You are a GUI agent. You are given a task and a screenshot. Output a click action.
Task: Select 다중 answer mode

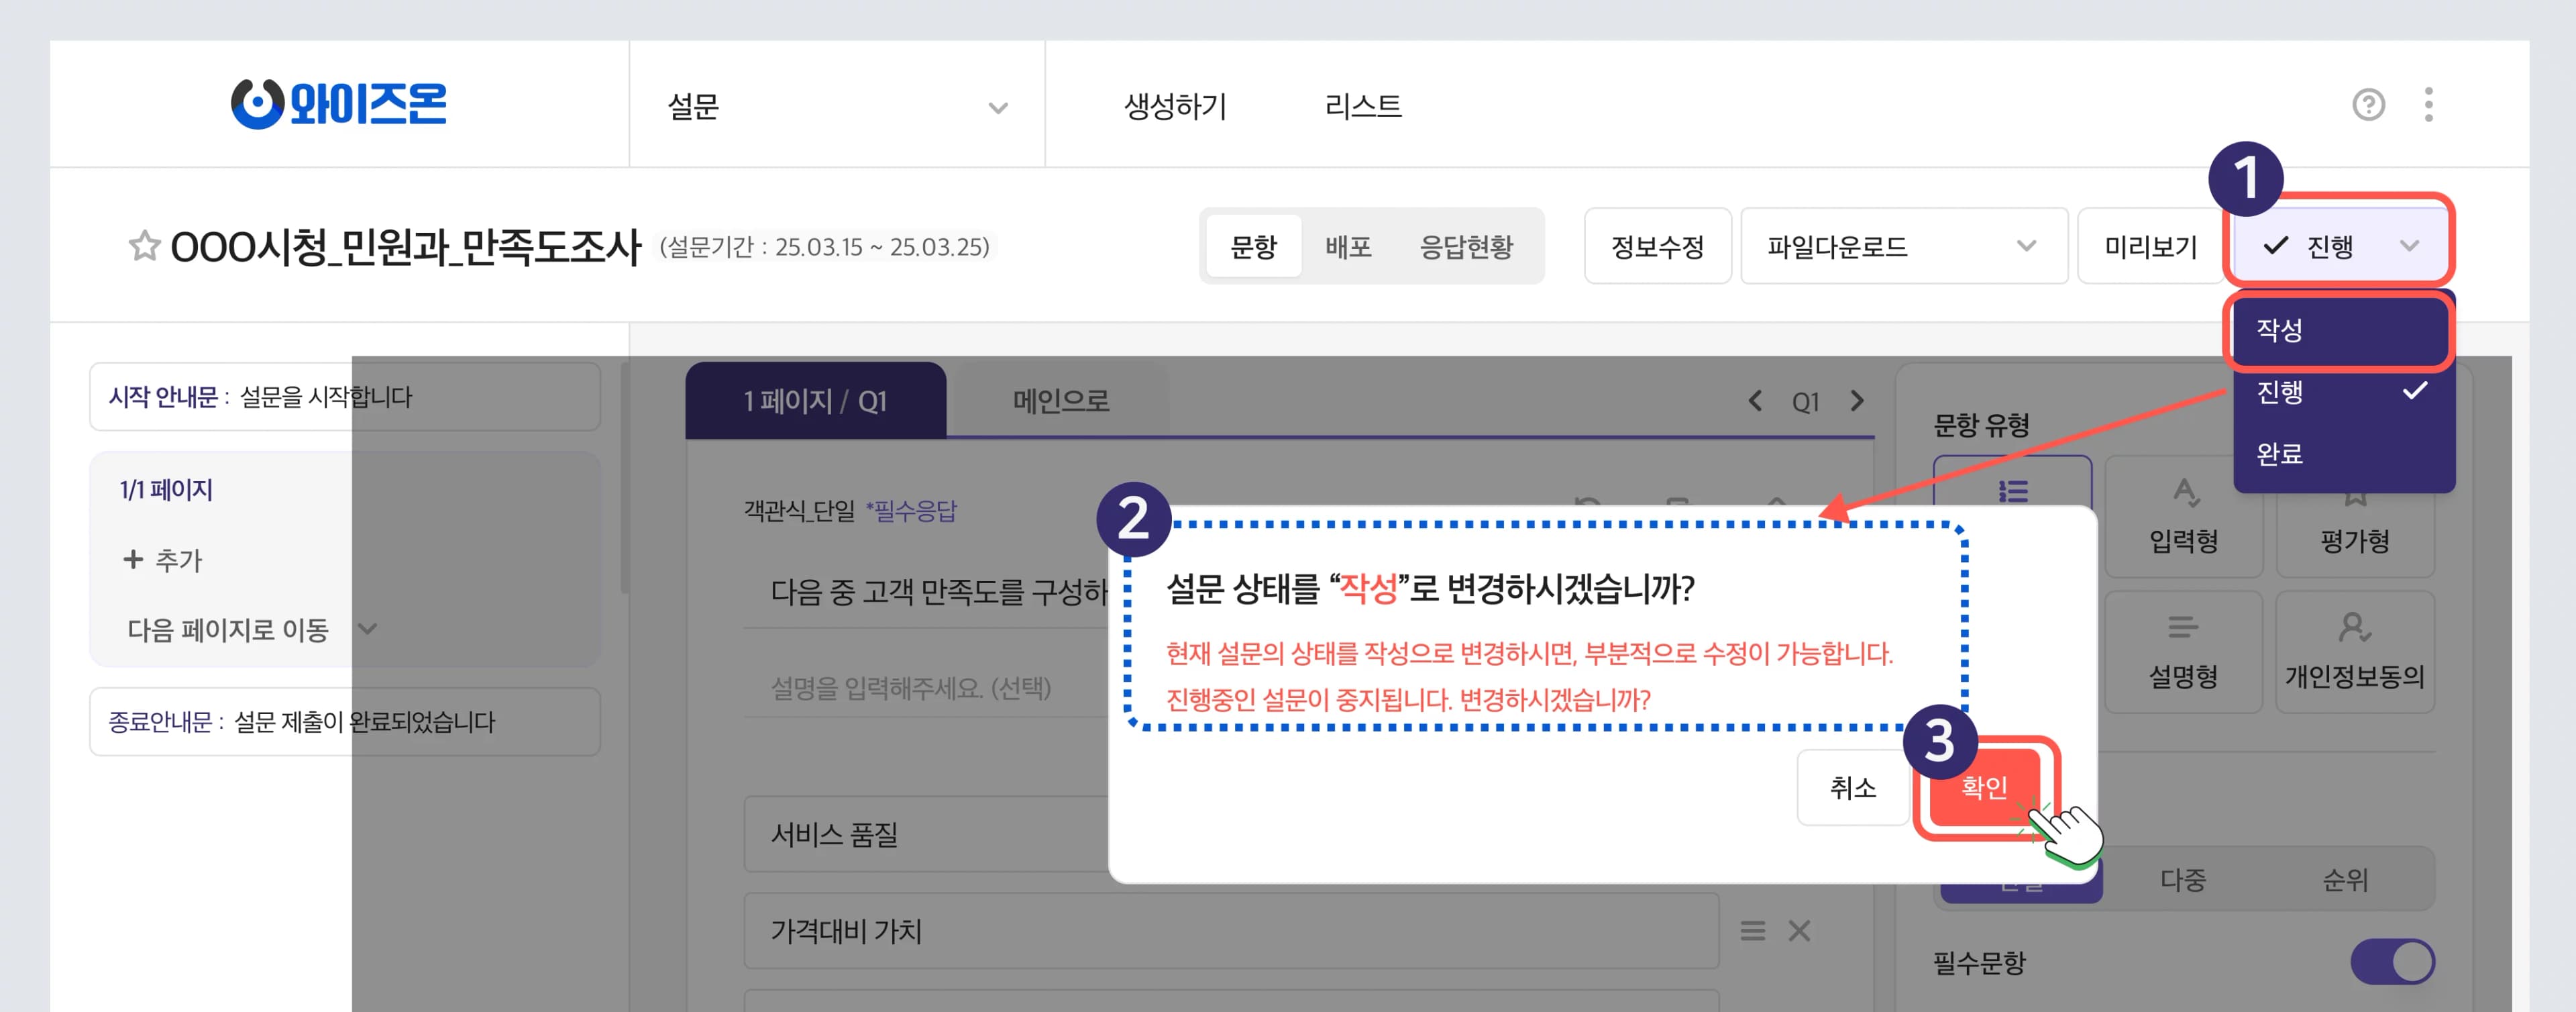click(2182, 880)
